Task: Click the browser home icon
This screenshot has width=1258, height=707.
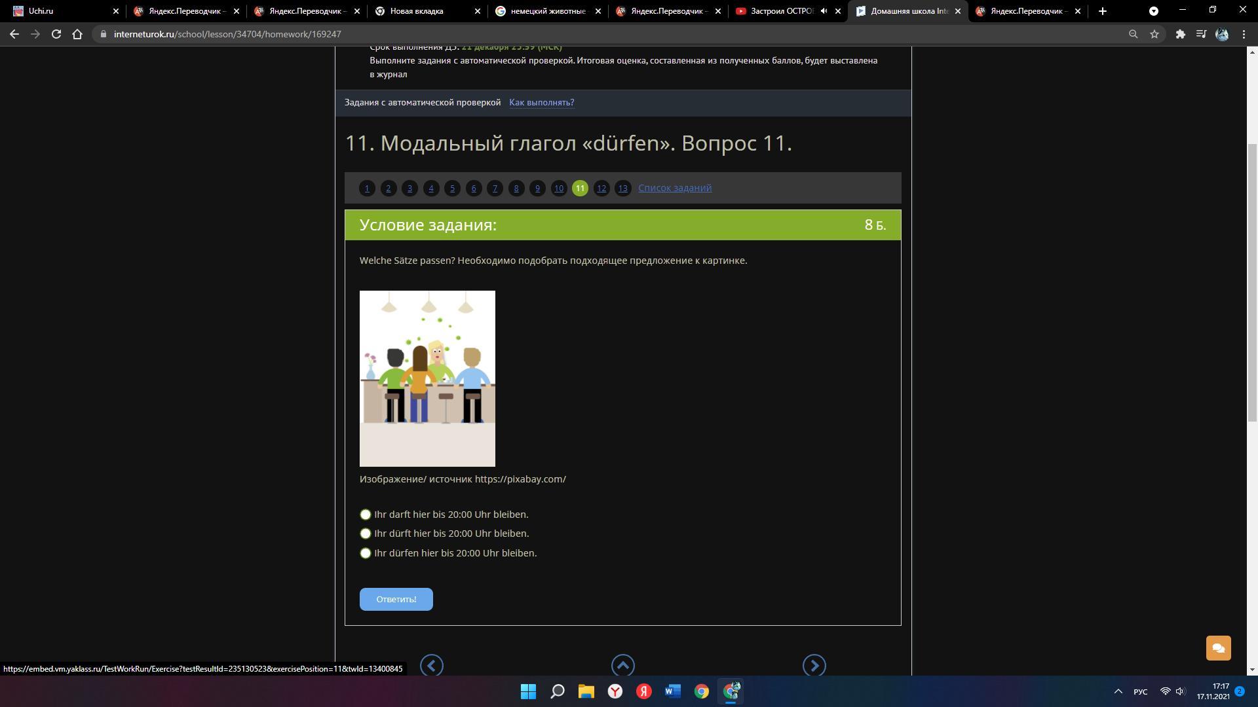Action: pos(77,34)
